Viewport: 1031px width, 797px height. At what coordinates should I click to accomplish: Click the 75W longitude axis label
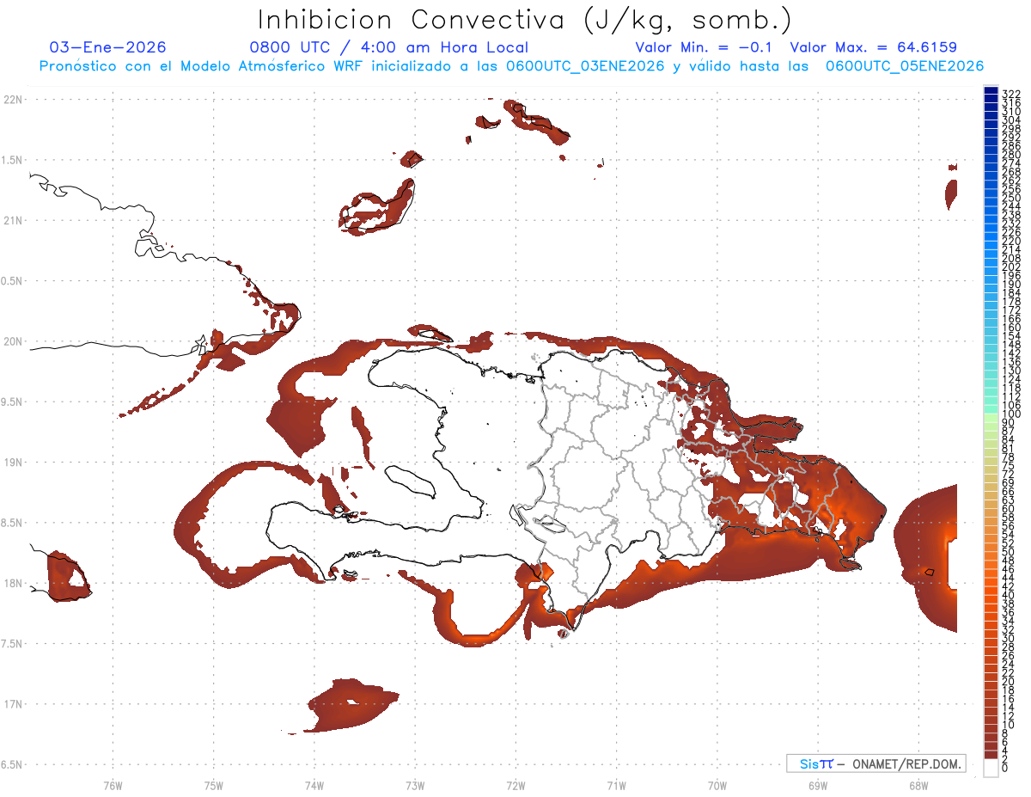pos(213,785)
